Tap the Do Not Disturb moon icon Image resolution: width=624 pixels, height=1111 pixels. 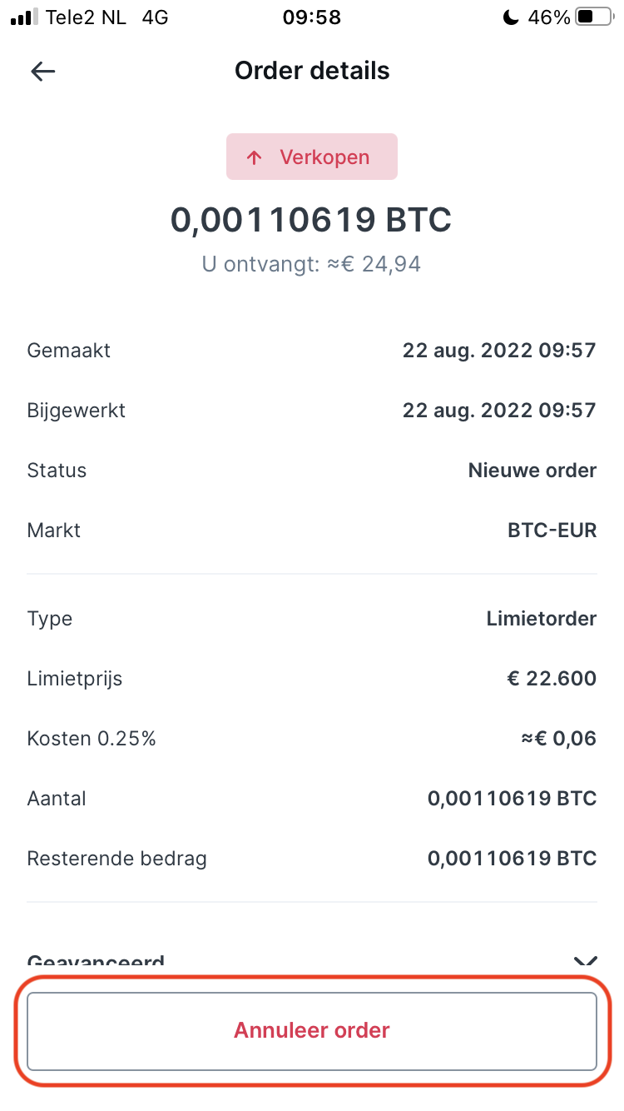(x=511, y=17)
